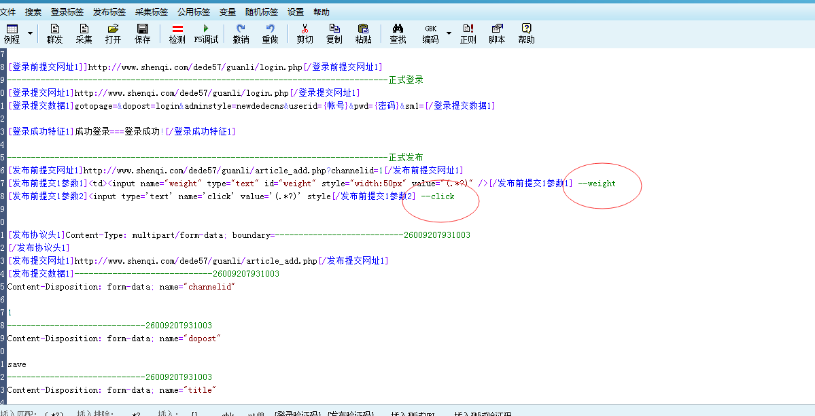Viewport: 815px width, 416px height.
Task: Click the 剪切 (cut) scissors icon
Action: pyautogui.click(x=305, y=33)
